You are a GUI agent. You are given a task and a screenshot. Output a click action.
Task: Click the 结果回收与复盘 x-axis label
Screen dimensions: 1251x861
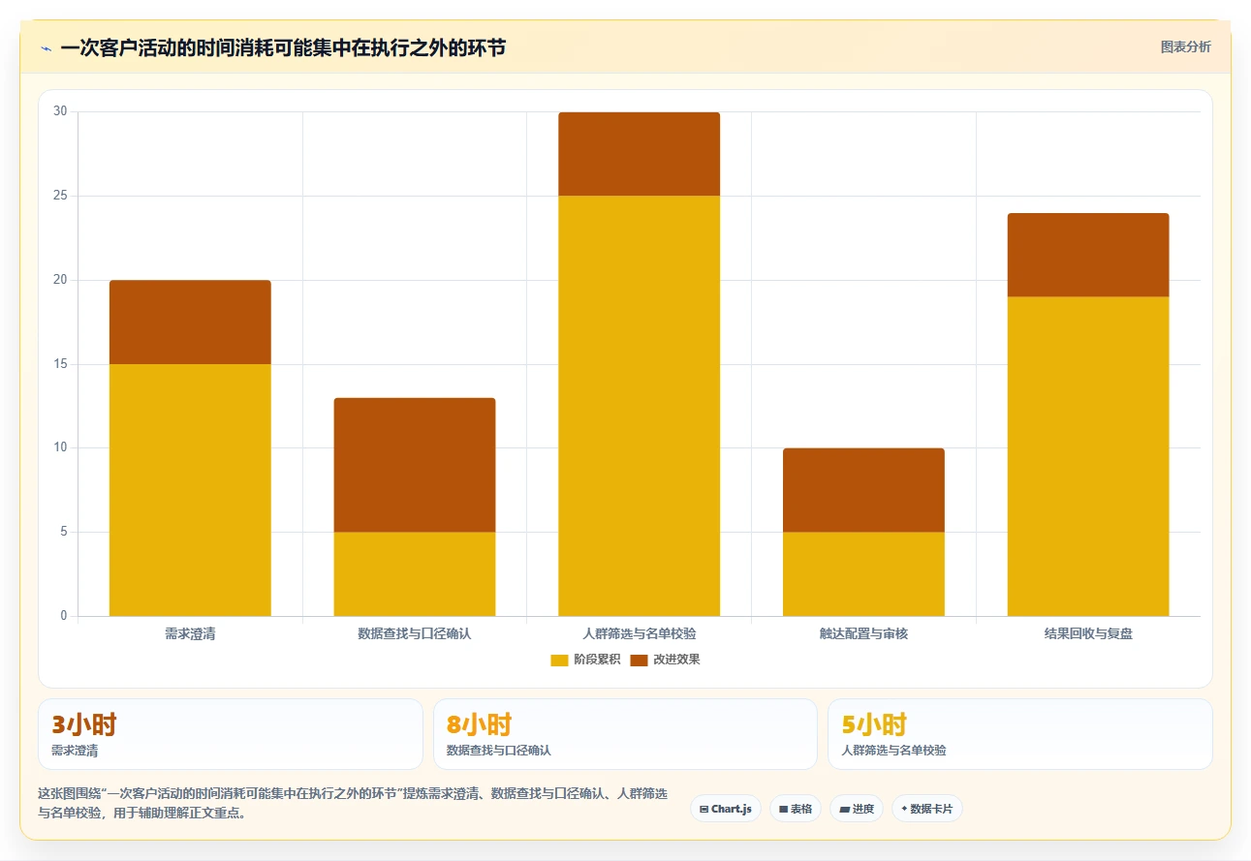tap(1088, 634)
